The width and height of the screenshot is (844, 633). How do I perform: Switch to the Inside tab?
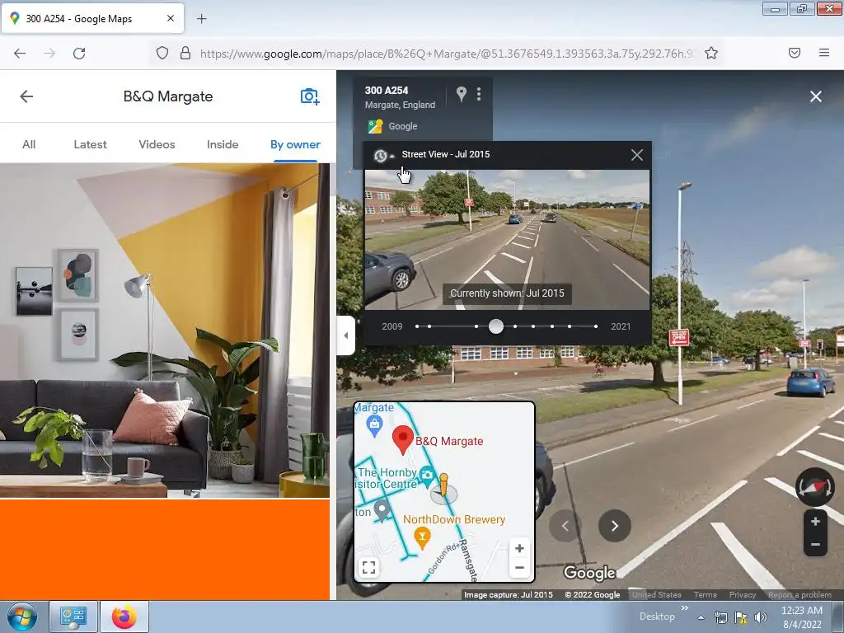tap(223, 144)
